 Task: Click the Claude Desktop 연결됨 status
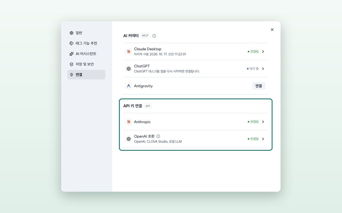253,52
